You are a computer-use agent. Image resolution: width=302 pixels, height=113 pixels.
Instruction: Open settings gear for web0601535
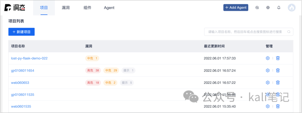pyautogui.click(x=267, y=106)
